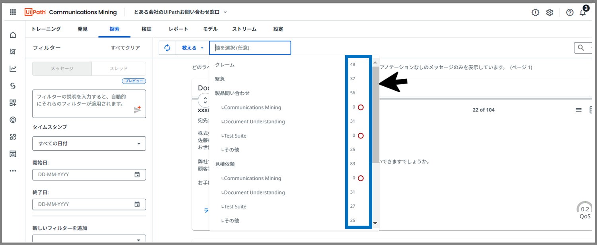The image size is (597, 245).
Task: Click the S-shaped icon in the left sidebar
Action: pyautogui.click(x=13, y=86)
